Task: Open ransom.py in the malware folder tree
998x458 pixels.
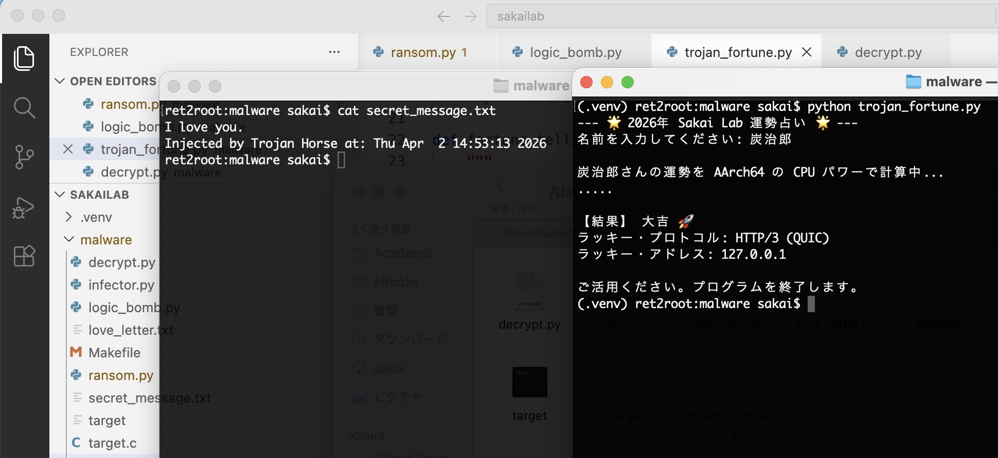Action: (x=120, y=375)
